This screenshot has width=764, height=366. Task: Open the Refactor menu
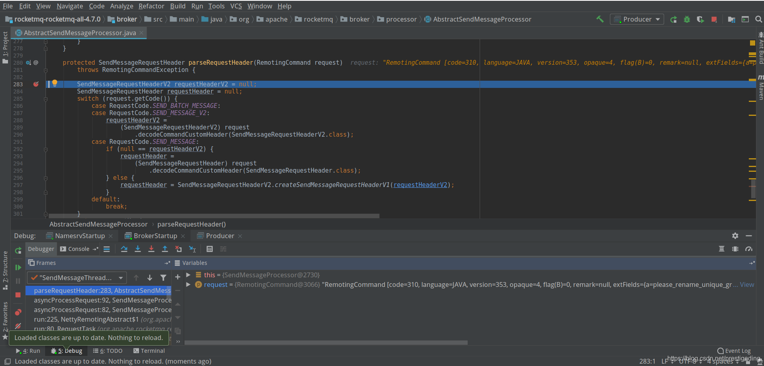click(151, 6)
